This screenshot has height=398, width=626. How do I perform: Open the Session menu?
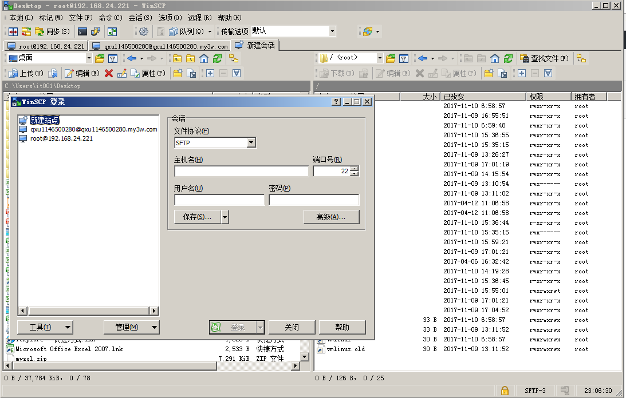(140, 18)
